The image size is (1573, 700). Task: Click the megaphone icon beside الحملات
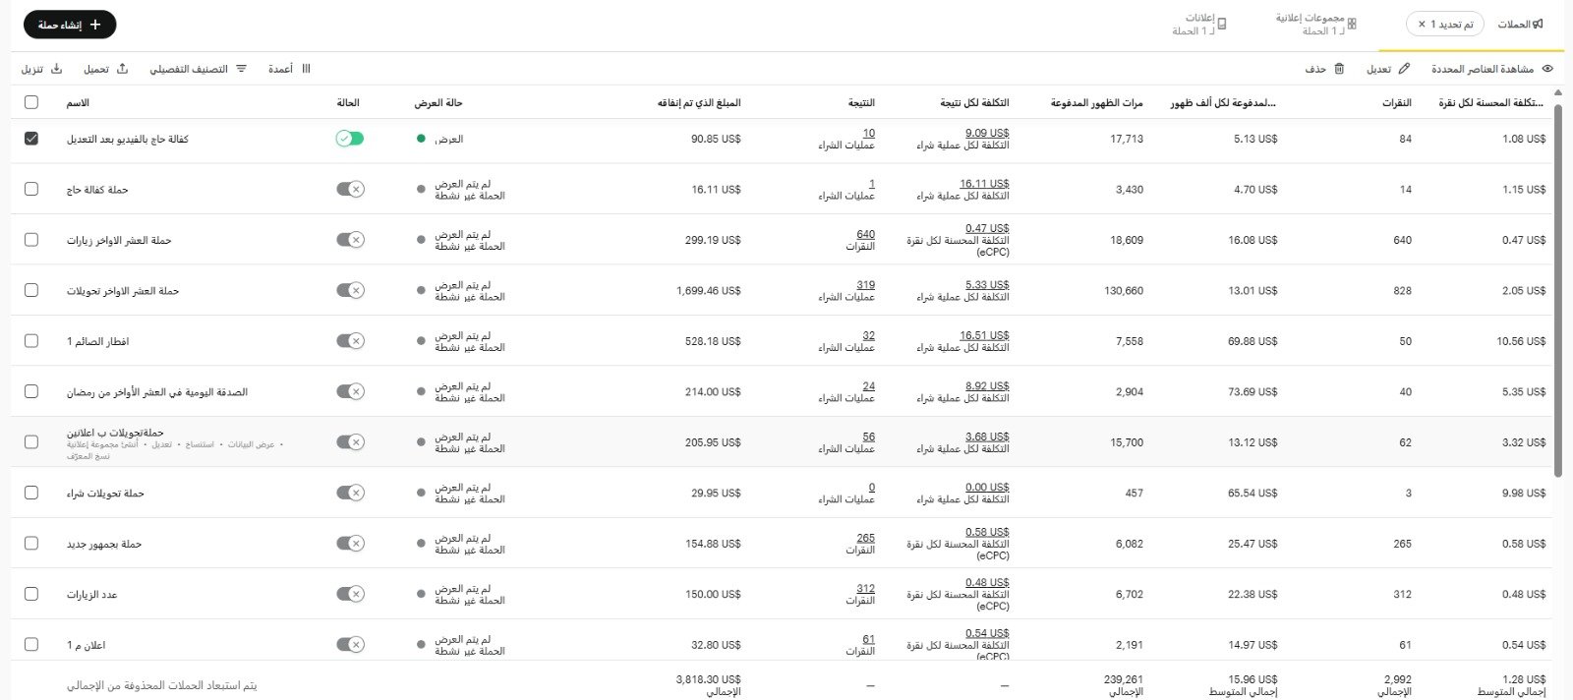[1538, 25]
